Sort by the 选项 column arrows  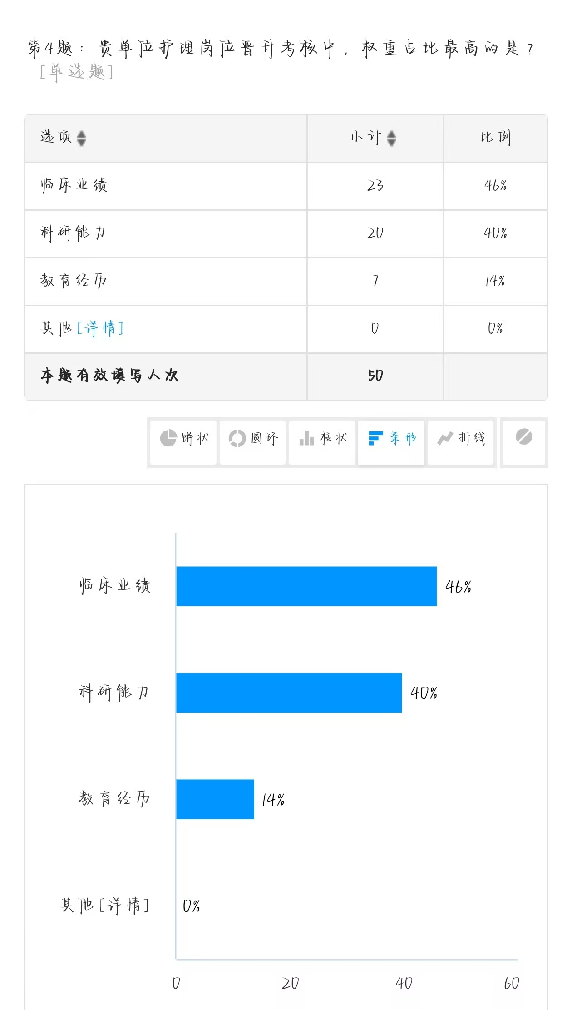coord(81,138)
